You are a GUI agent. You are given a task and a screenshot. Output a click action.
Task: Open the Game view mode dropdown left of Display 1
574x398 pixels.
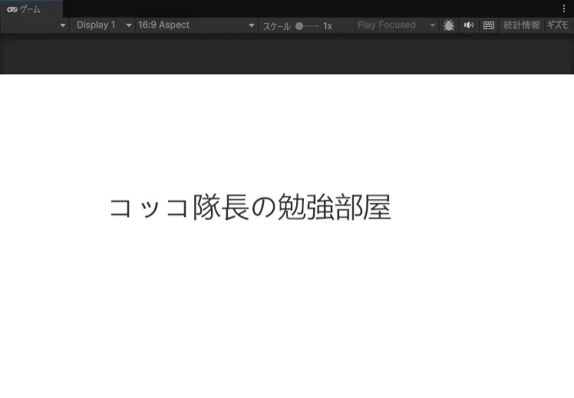click(x=35, y=25)
